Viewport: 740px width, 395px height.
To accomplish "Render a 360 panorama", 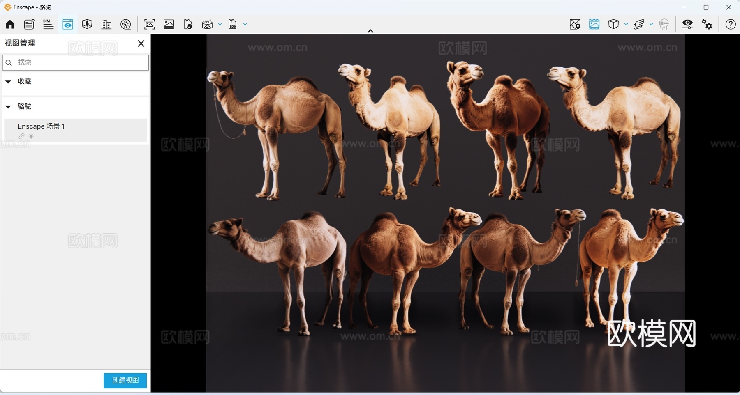I will pos(207,24).
